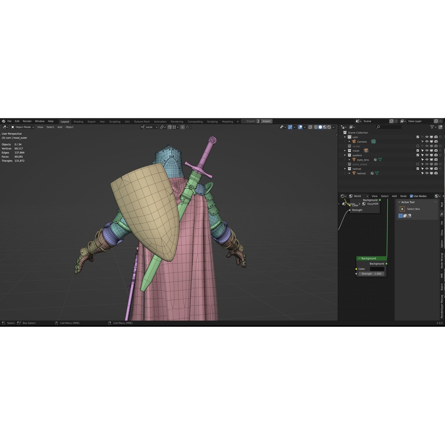
Task: Switch to rendered shading mode
Action: pos(329,127)
